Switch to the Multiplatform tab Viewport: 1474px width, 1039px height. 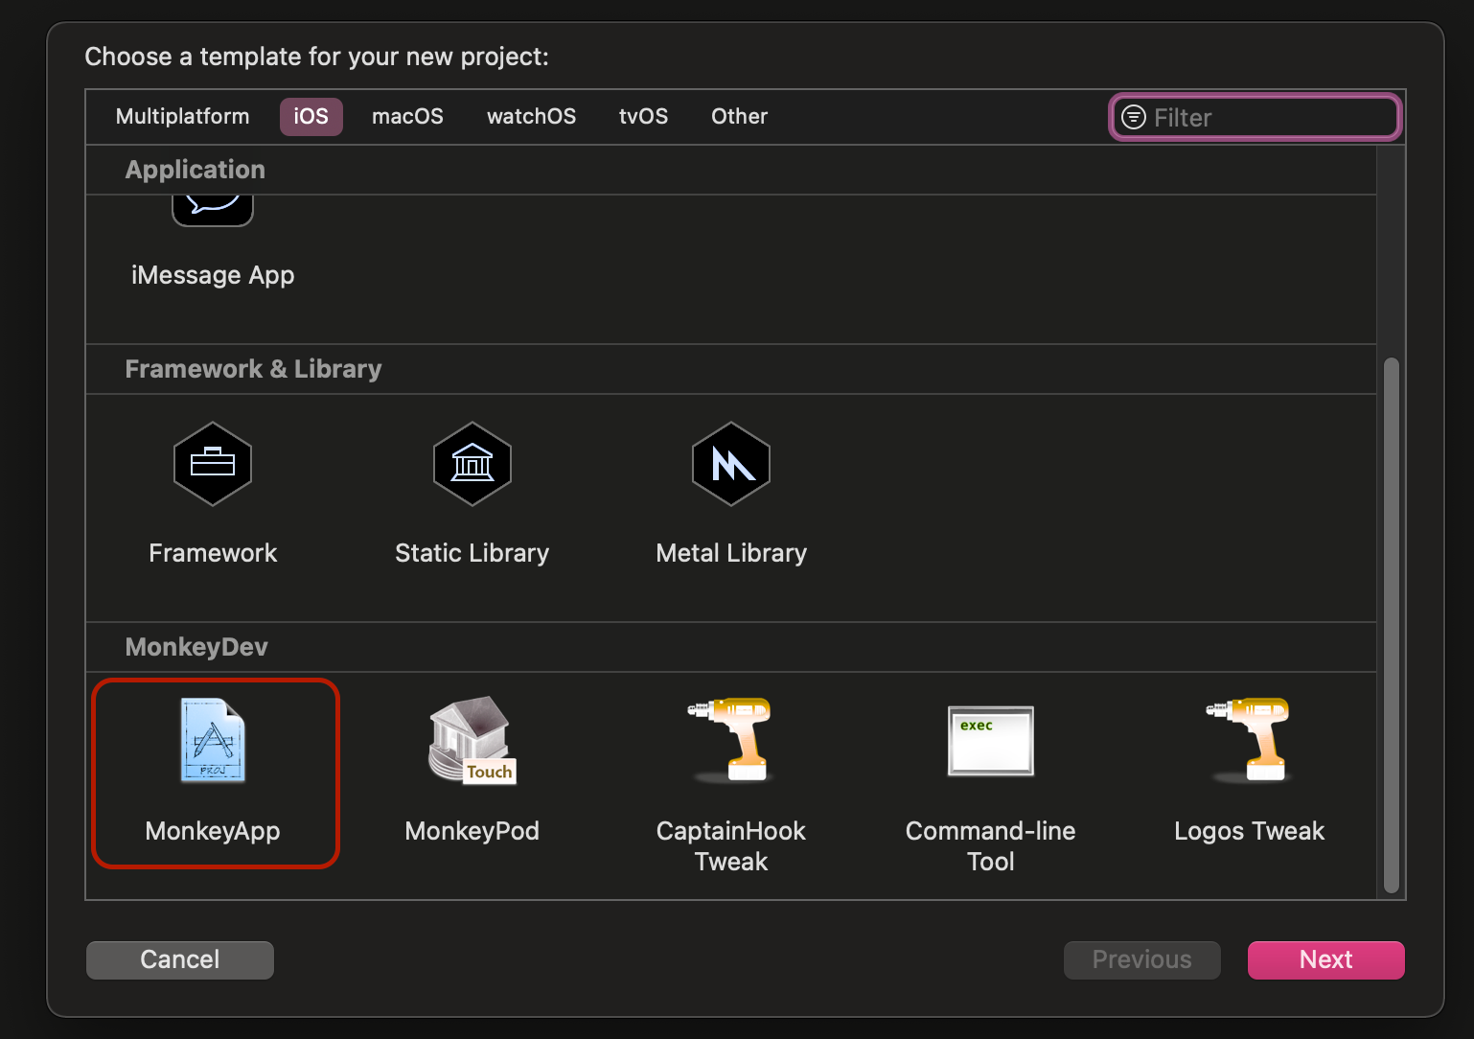coord(182,116)
